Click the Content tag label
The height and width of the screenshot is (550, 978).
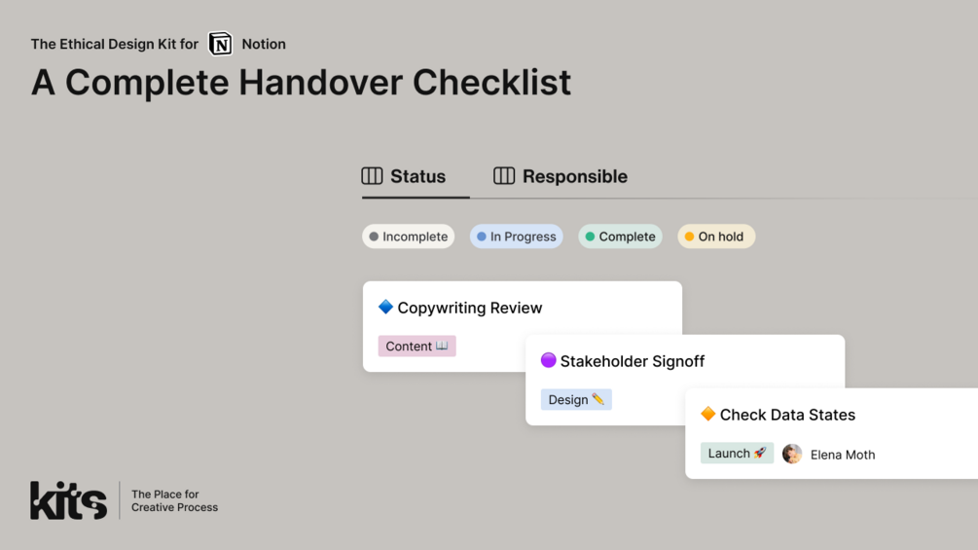pyautogui.click(x=417, y=346)
